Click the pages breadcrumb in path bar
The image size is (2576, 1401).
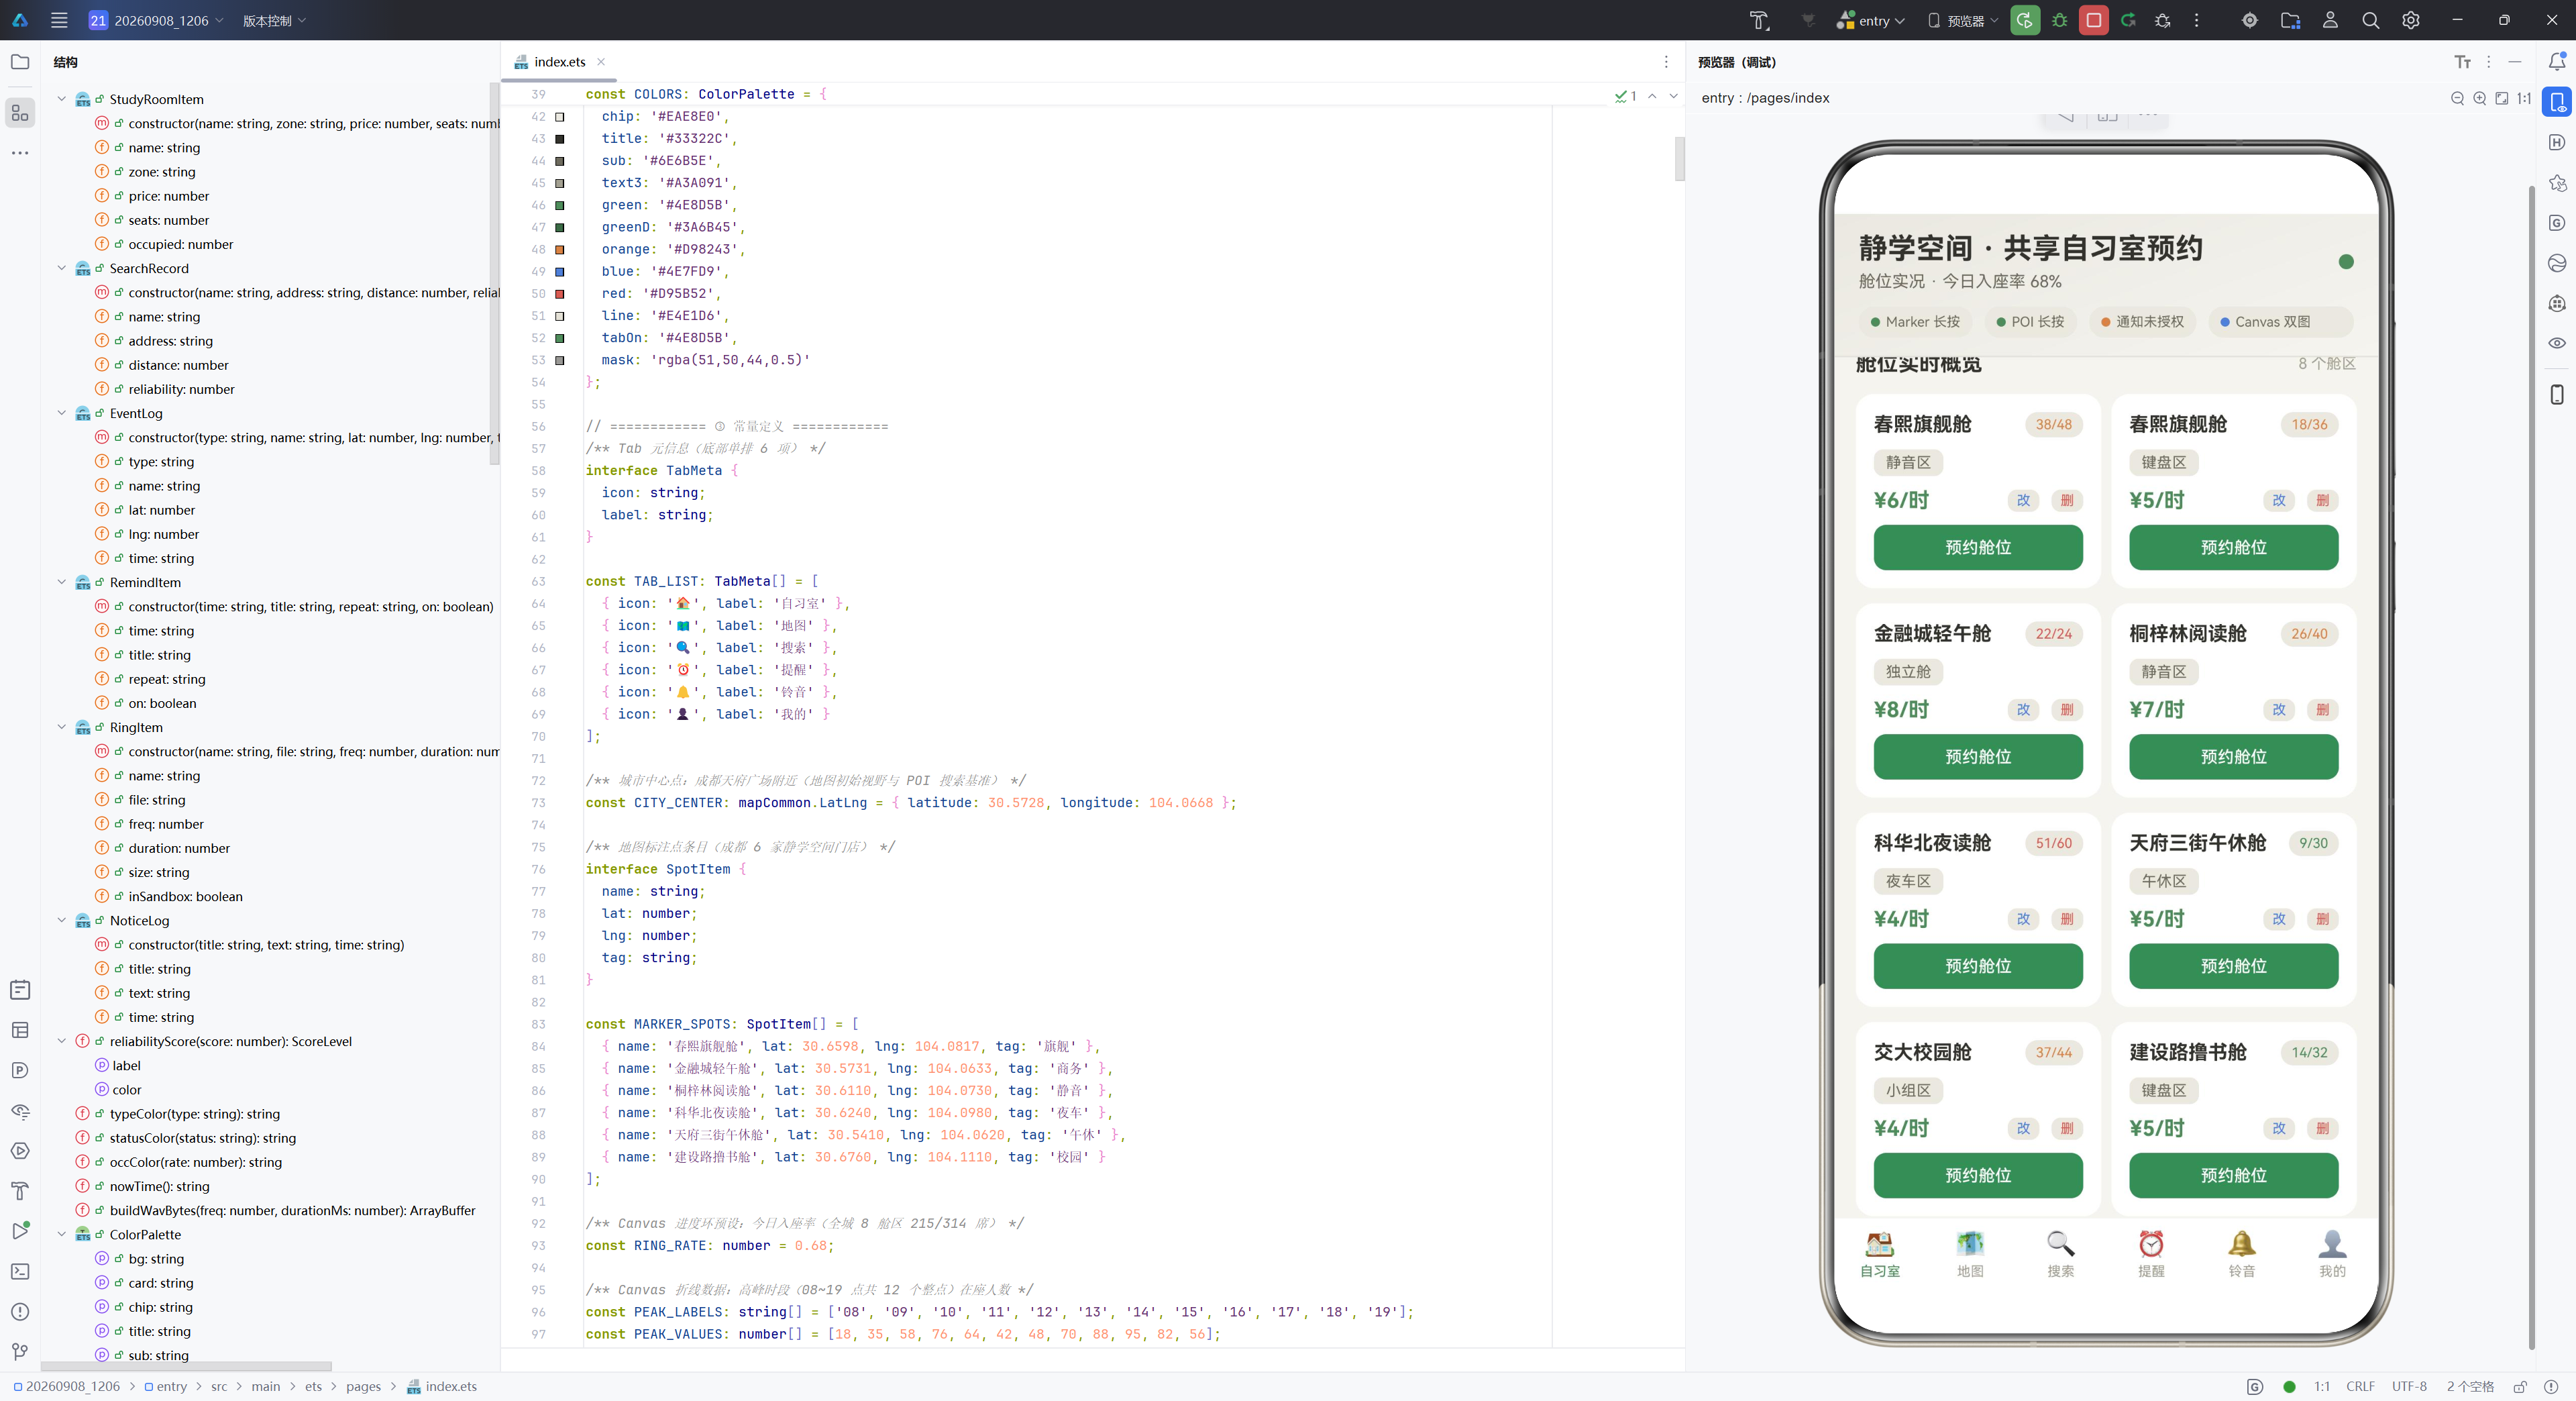(363, 1386)
